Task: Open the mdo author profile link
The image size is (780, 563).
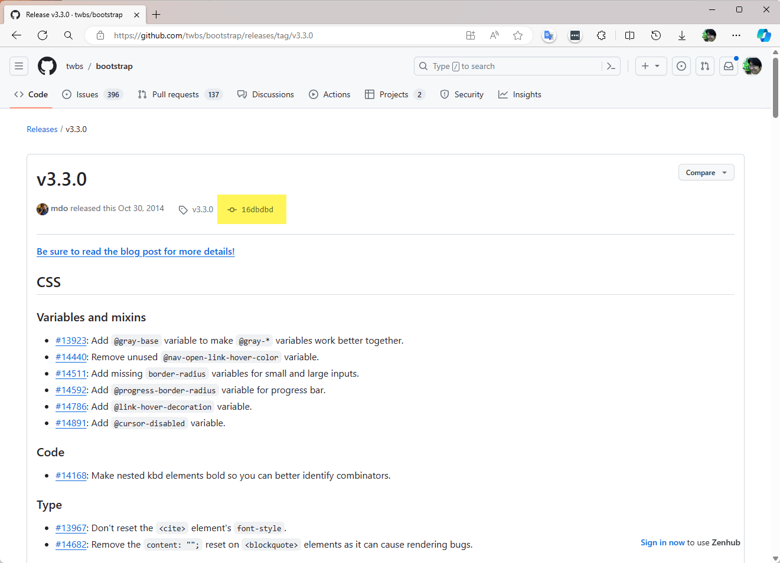Action: 59,208
